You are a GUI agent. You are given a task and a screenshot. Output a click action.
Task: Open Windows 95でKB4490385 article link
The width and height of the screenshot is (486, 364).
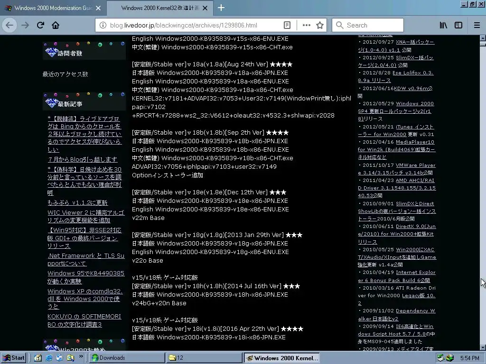point(86,277)
